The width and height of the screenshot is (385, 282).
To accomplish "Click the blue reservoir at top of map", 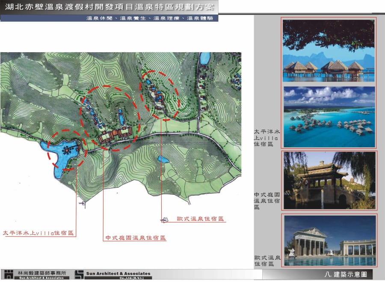I will 205,59.
